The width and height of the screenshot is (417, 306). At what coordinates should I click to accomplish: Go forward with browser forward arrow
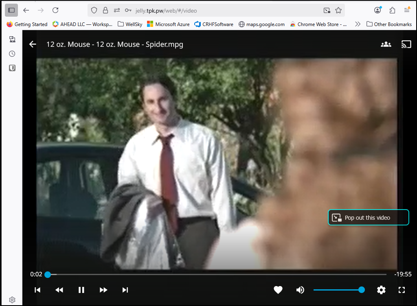41,10
